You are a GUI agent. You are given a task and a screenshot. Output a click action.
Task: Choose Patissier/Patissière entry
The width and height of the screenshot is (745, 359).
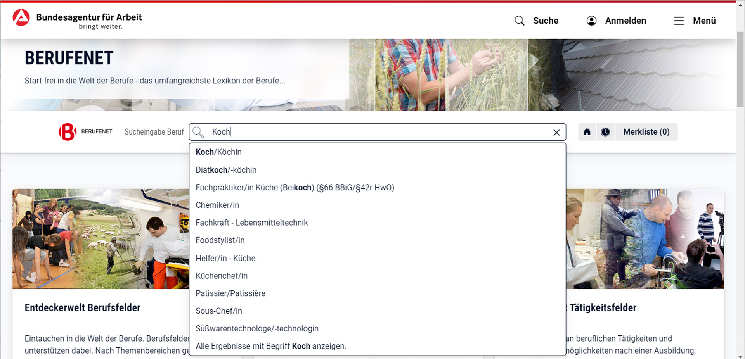[230, 293]
